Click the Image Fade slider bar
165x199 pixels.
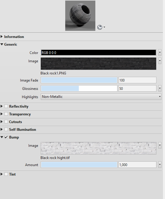tap(79, 80)
